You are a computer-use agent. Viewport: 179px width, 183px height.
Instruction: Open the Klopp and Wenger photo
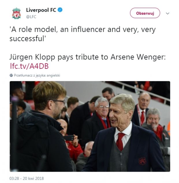[90, 126]
